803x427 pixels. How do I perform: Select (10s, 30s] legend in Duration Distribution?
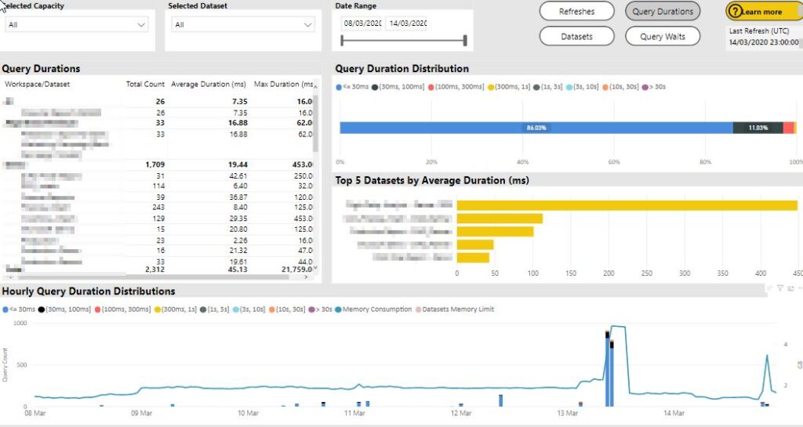(620, 87)
